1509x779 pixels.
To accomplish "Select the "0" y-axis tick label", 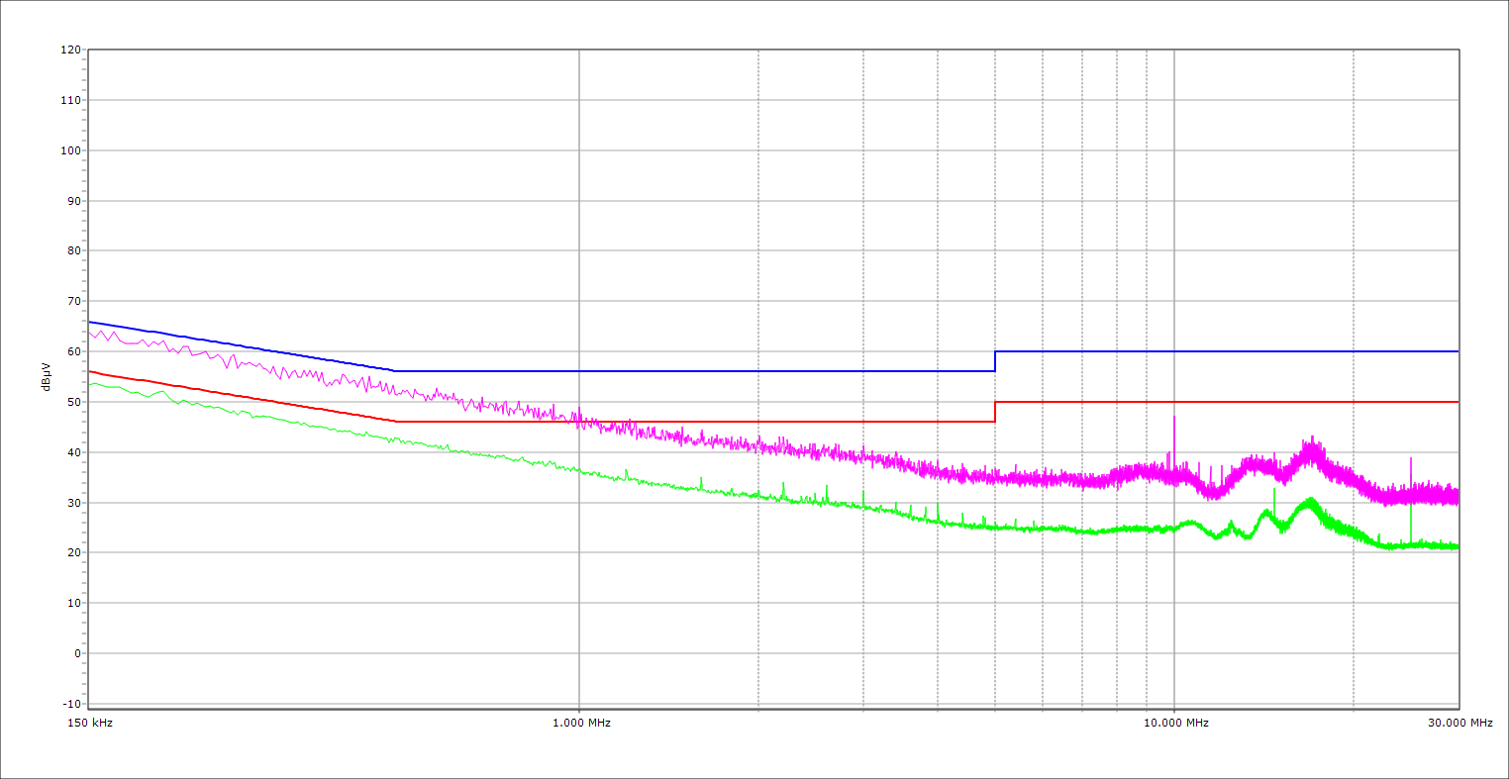I will [75, 653].
